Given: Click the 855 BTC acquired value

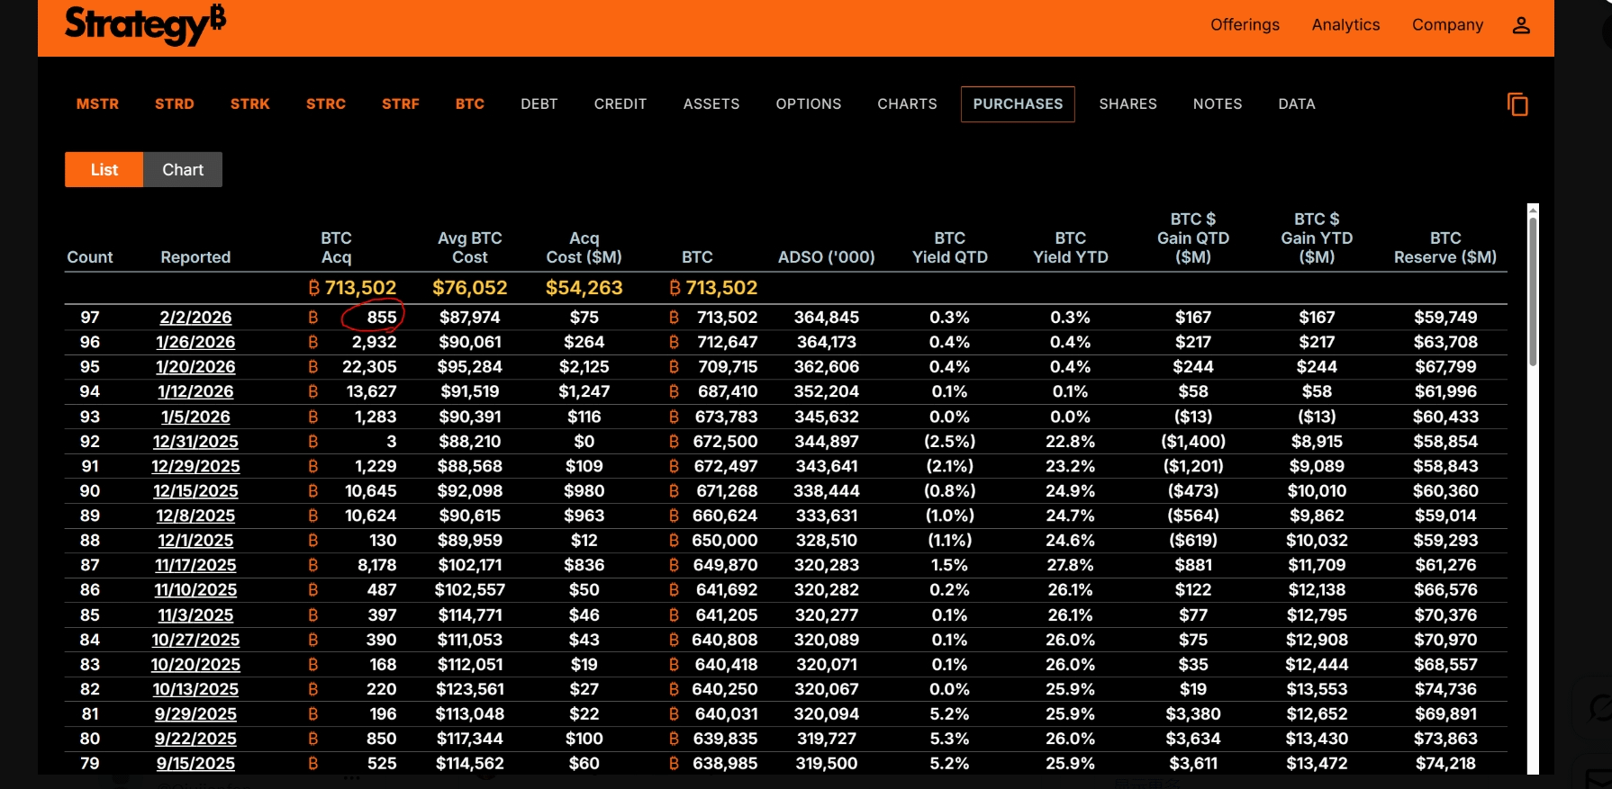Looking at the screenshot, I should pos(381,318).
